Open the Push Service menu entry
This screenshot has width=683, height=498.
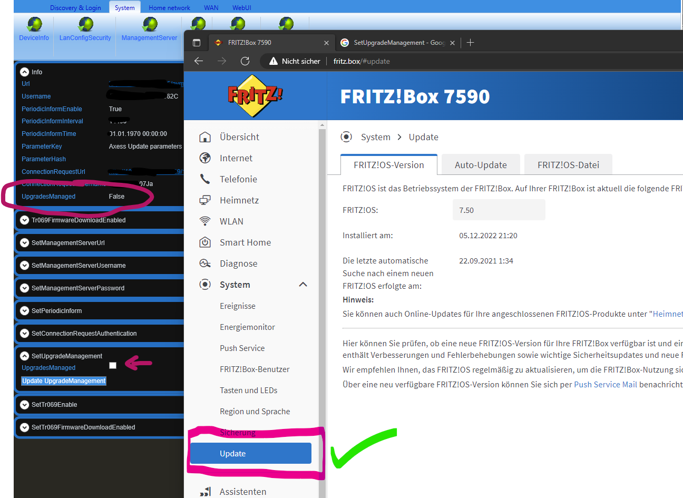(x=242, y=348)
